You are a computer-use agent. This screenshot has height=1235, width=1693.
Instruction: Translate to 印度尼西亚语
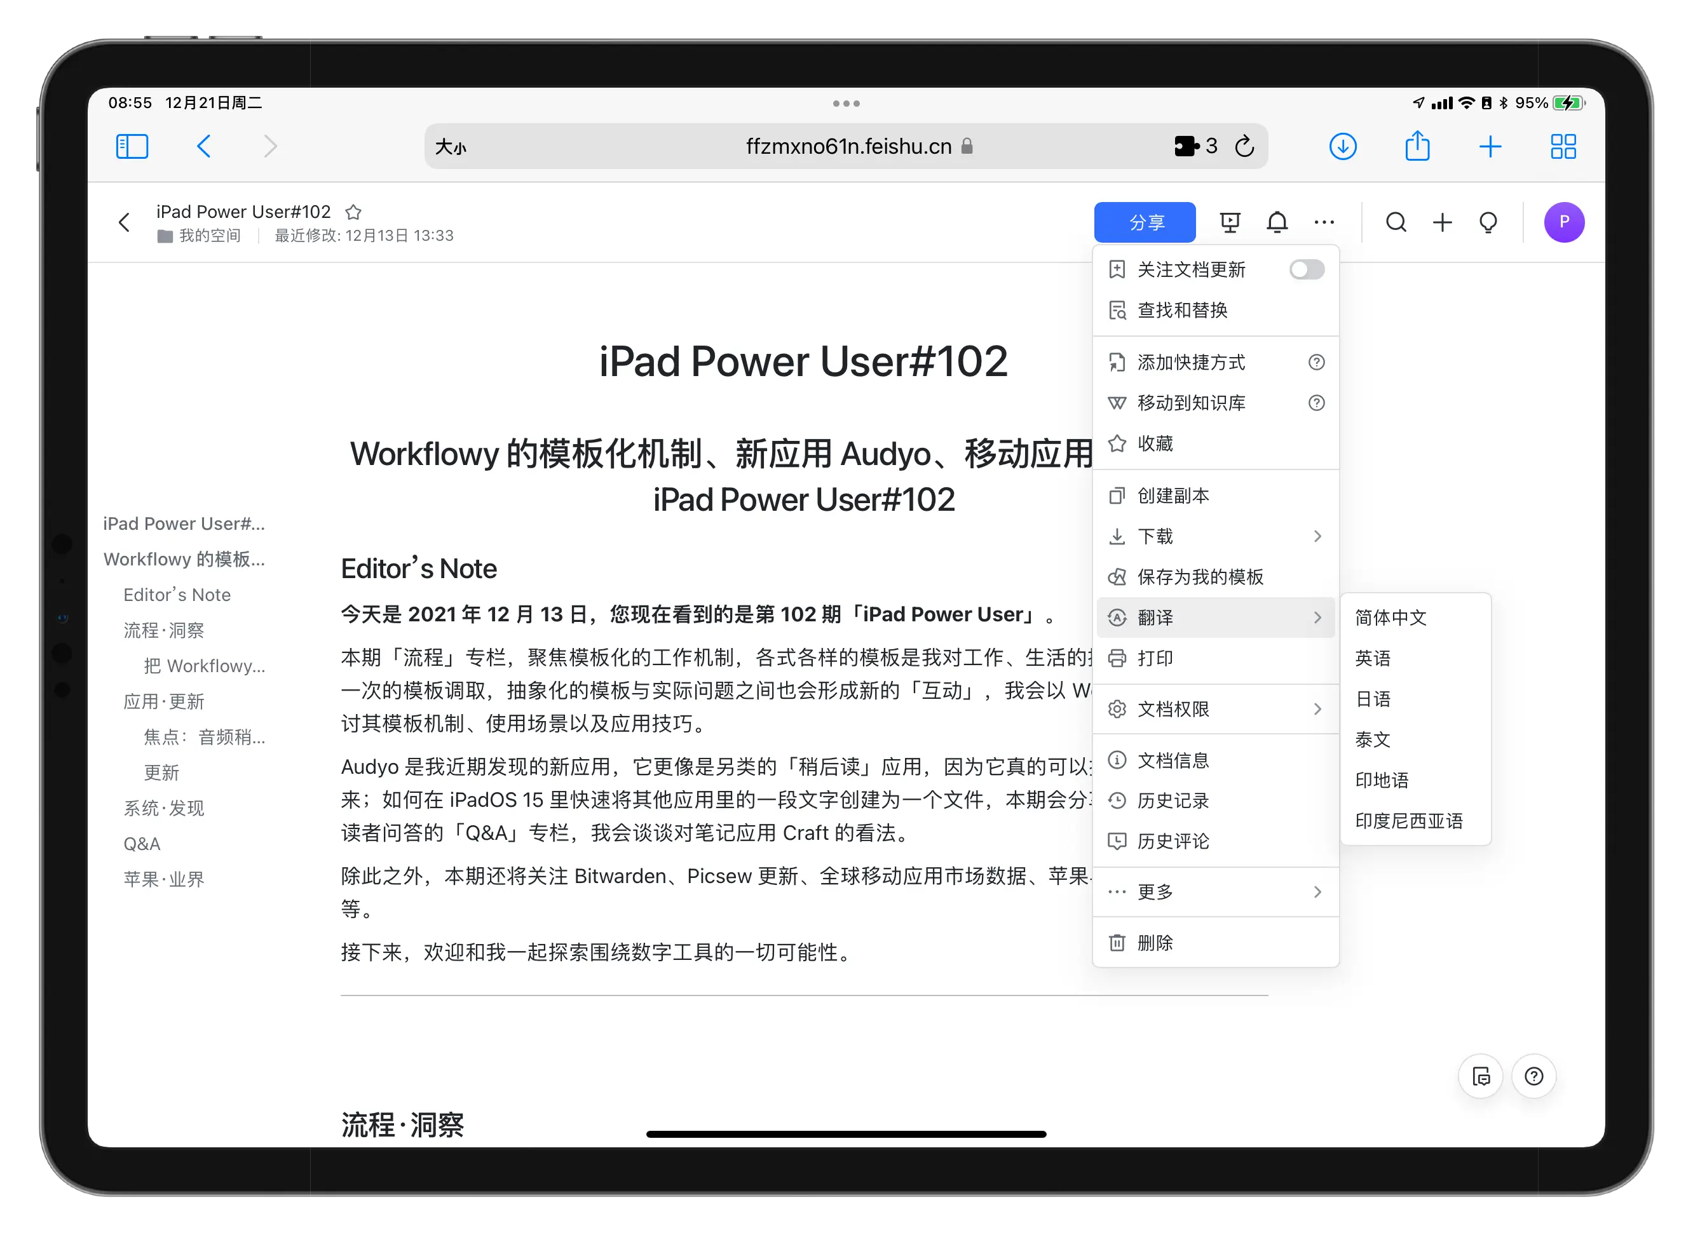(1415, 821)
